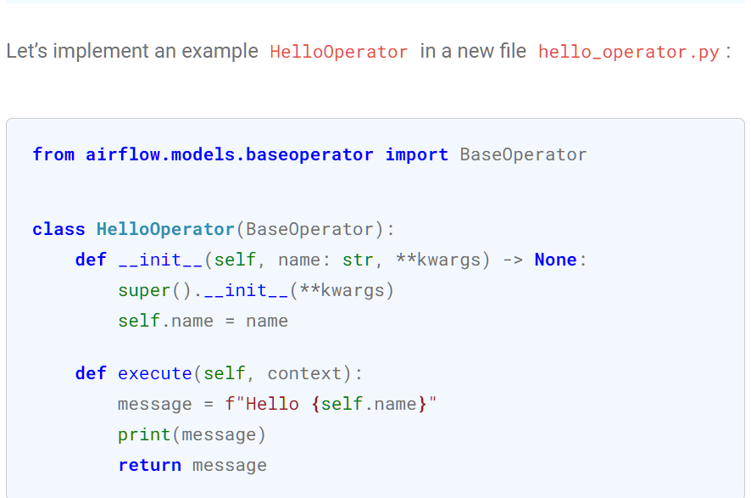Click the 'from' keyword in the import line

point(53,154)
